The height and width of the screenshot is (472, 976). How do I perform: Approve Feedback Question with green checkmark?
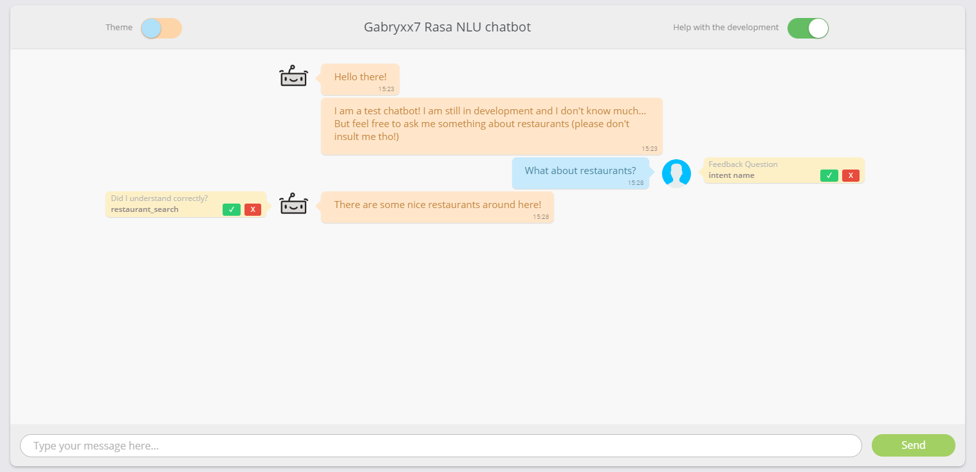click(x=829, y=175)
